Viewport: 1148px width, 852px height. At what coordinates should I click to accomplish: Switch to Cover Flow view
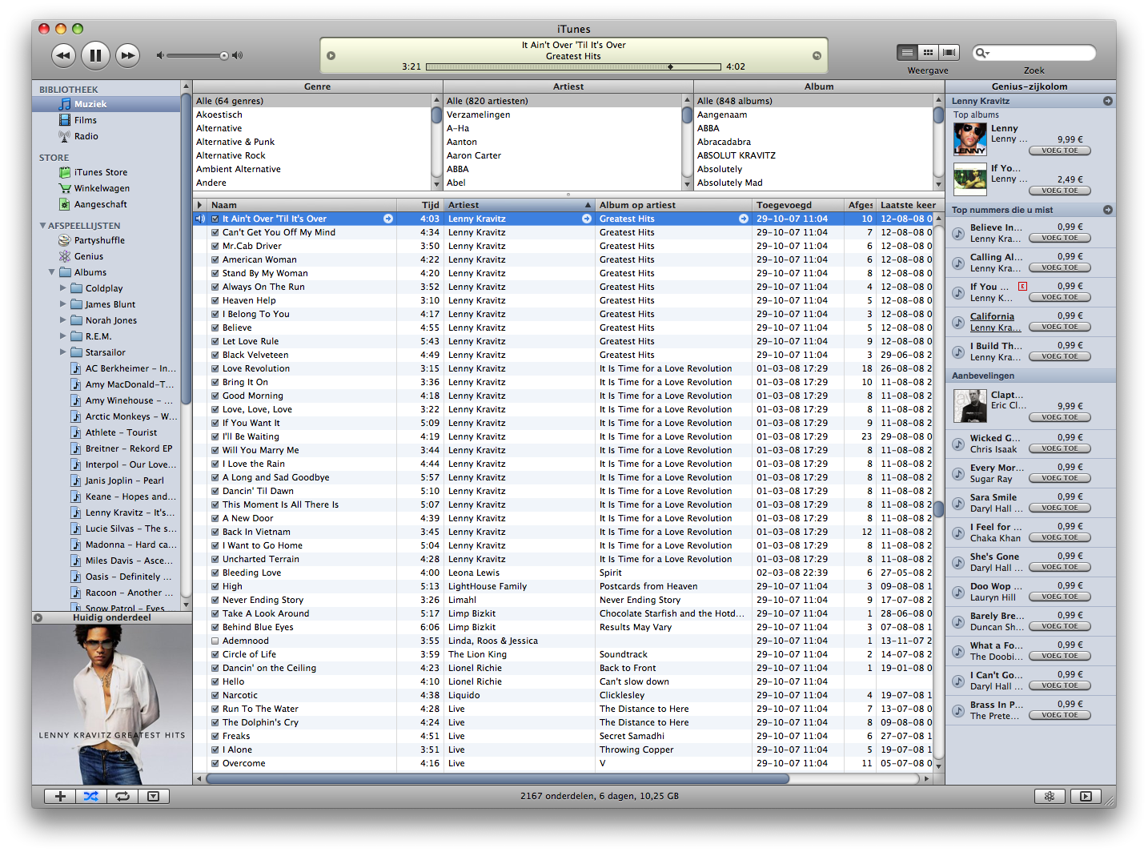[x=949, y=52]
